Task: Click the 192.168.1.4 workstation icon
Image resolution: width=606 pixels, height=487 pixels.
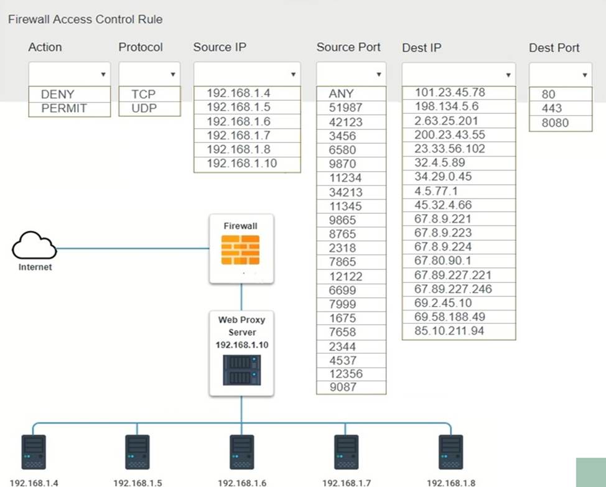Action: coord(33,452)
